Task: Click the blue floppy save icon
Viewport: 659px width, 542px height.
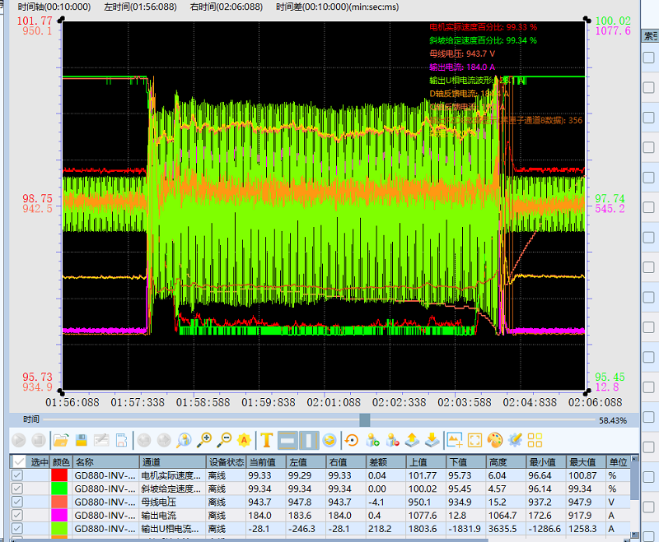Action: [x=82, y=440]
